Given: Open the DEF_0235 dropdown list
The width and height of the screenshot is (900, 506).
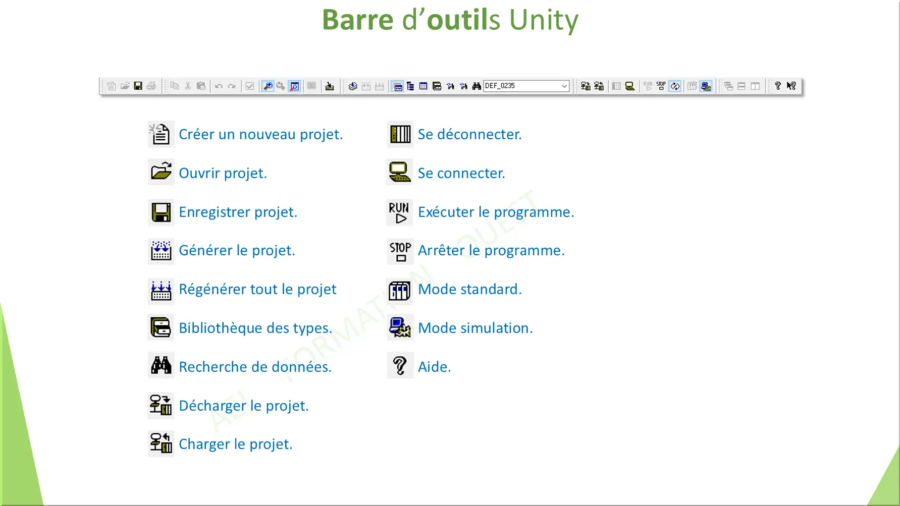Looking at the screenshot, I should click(x=564, y=86).
